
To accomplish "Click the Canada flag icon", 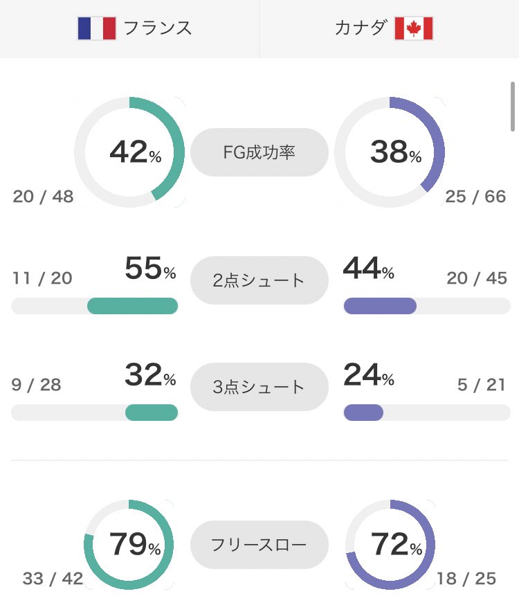I will 413,28.
